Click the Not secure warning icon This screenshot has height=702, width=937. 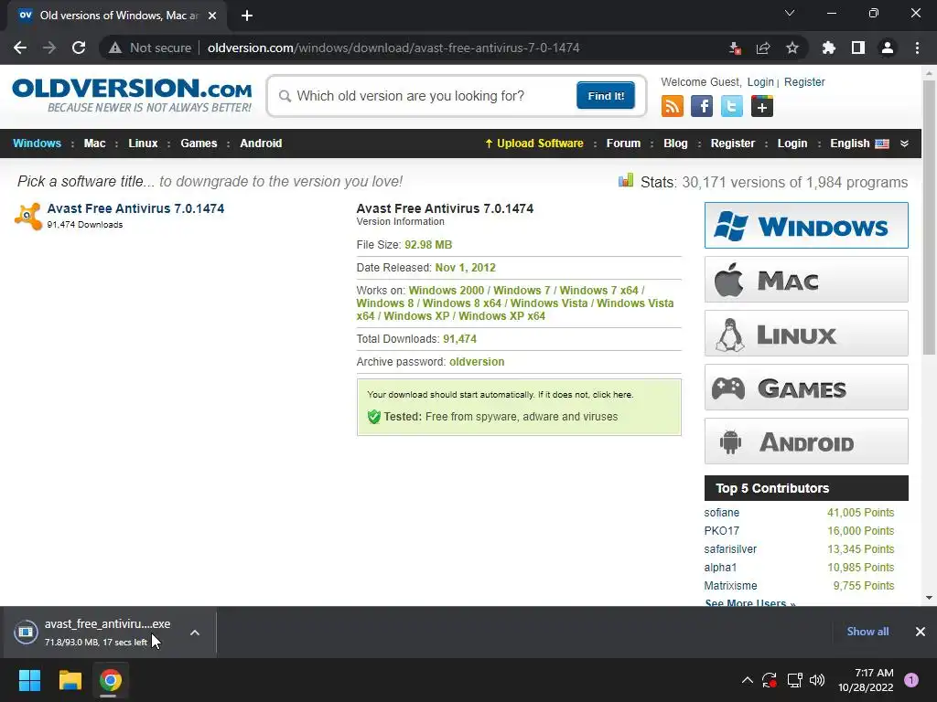pos(115,48)
